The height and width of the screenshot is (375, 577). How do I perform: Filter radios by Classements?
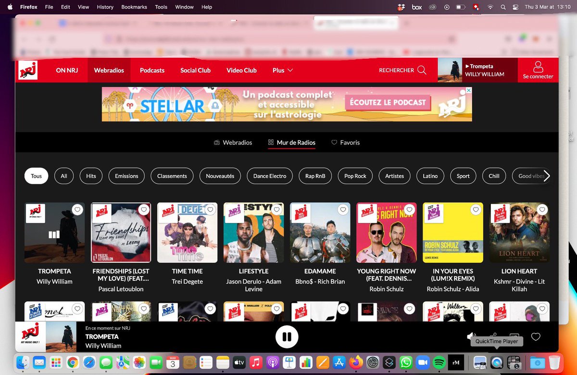coord(172,176)
